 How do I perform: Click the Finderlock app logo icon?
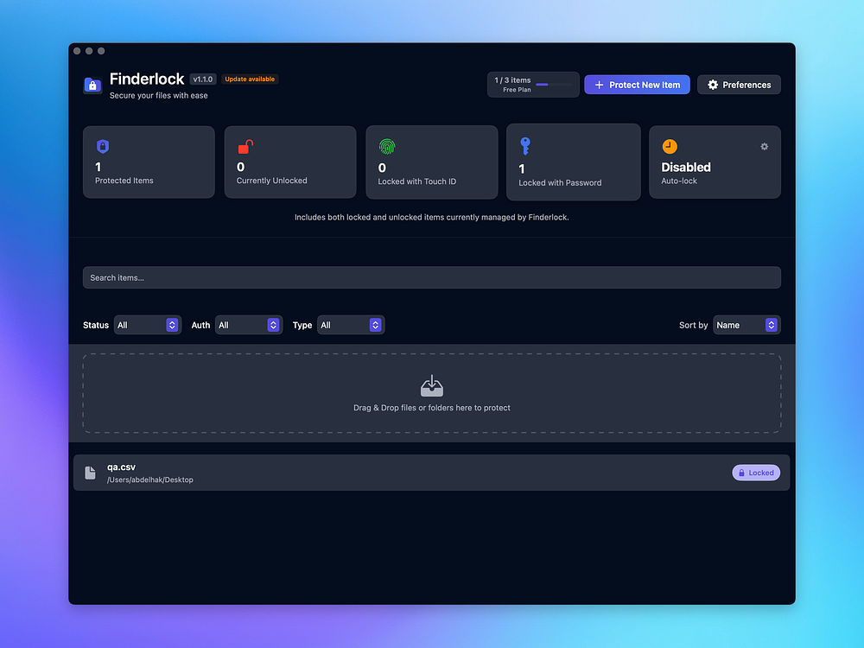point(92,86)
